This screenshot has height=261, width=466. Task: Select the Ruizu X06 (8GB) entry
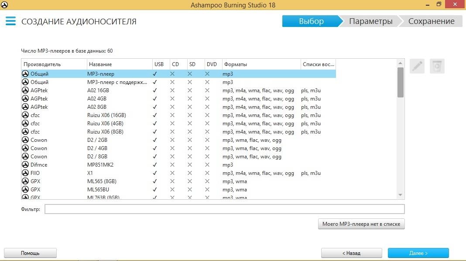click(x=105, y=132)
